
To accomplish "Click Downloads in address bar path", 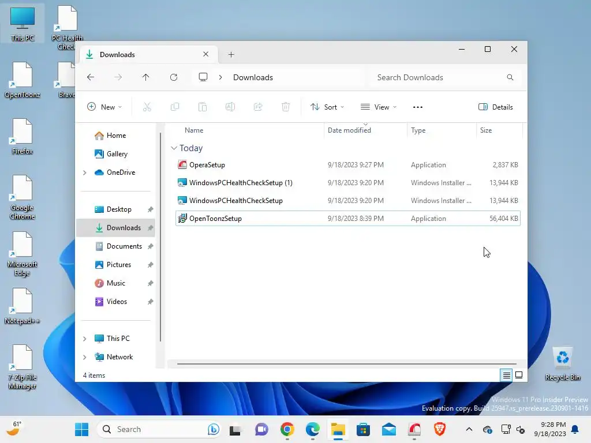I will point(253,77).
